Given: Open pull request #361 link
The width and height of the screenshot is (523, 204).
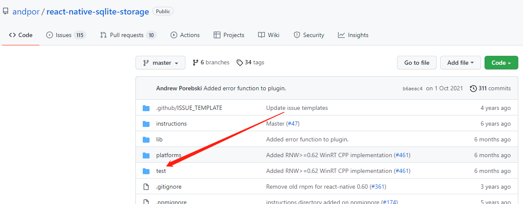Looking at the screenshot, I should [378, 187].
